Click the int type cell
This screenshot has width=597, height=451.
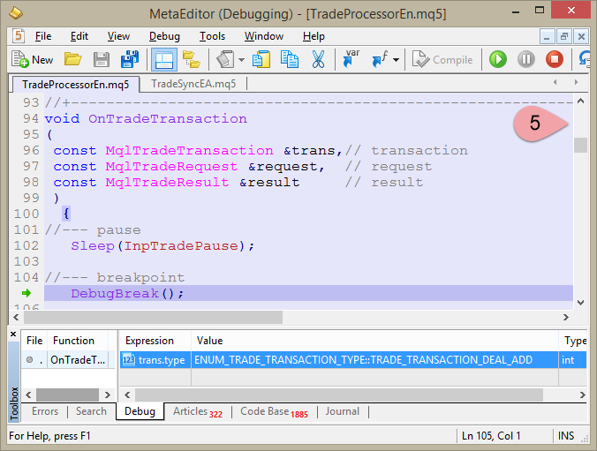coord(572,360)
